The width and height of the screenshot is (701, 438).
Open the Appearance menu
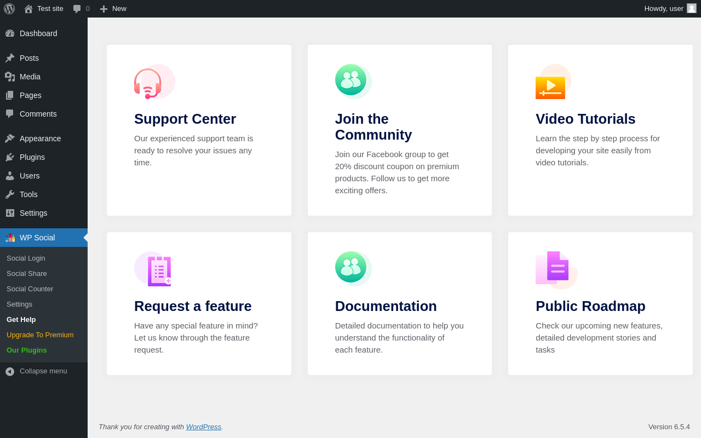(40, 139)
